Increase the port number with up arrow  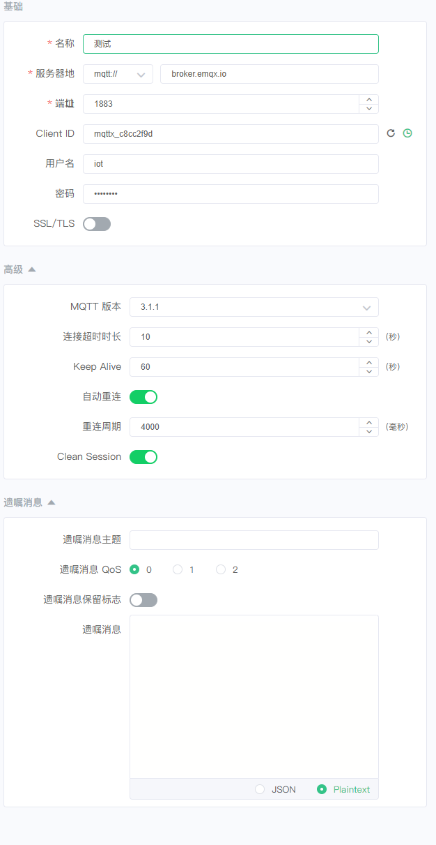coord(369,99)
